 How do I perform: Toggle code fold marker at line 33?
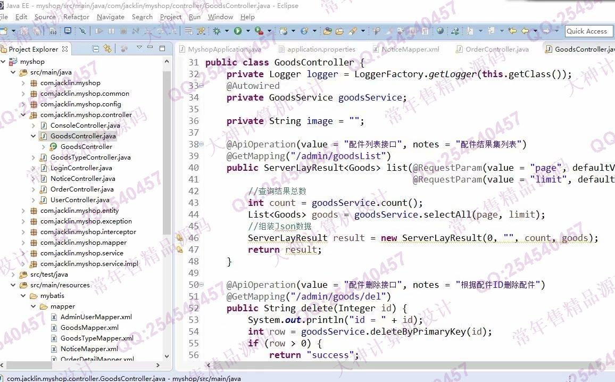click(202, 86)
